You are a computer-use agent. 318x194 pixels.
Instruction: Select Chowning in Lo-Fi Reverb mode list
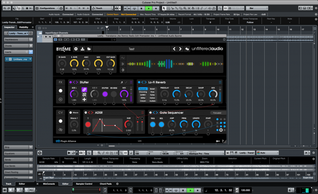click(142, 92)
